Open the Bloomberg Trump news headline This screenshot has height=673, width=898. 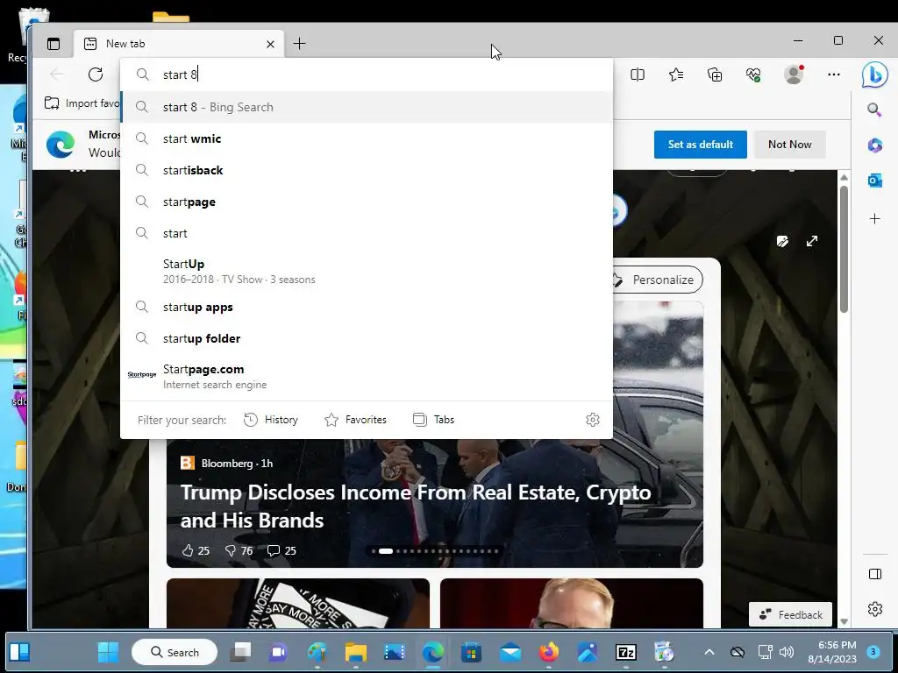(416, 507)
